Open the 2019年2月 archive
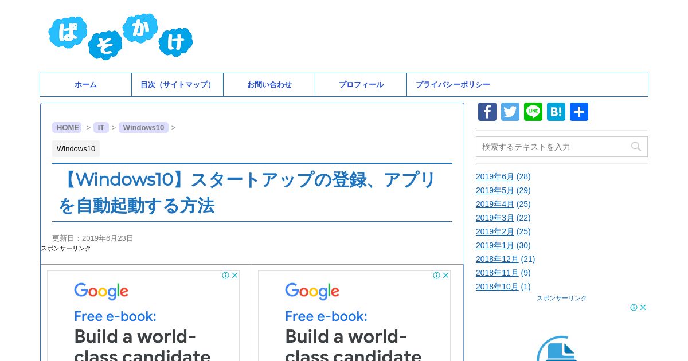 (x=495, y=231)
